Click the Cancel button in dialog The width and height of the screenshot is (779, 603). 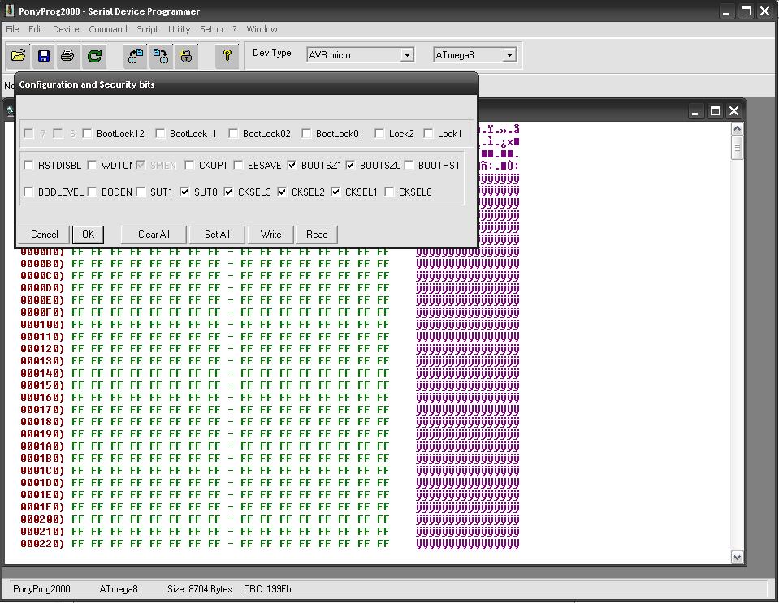pyautogui.click(x=45, y=235)
